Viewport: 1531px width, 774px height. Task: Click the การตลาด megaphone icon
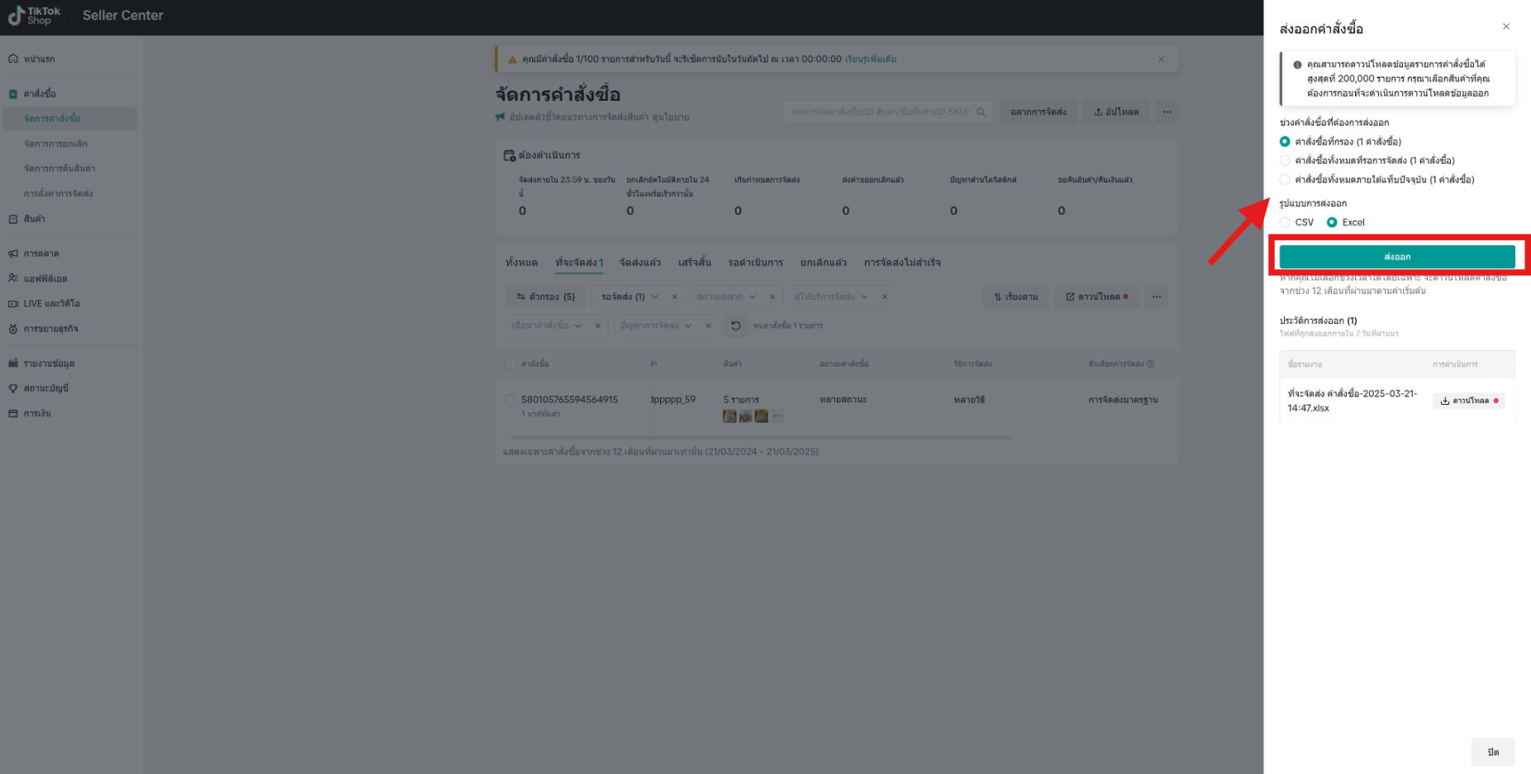(12, 253)
